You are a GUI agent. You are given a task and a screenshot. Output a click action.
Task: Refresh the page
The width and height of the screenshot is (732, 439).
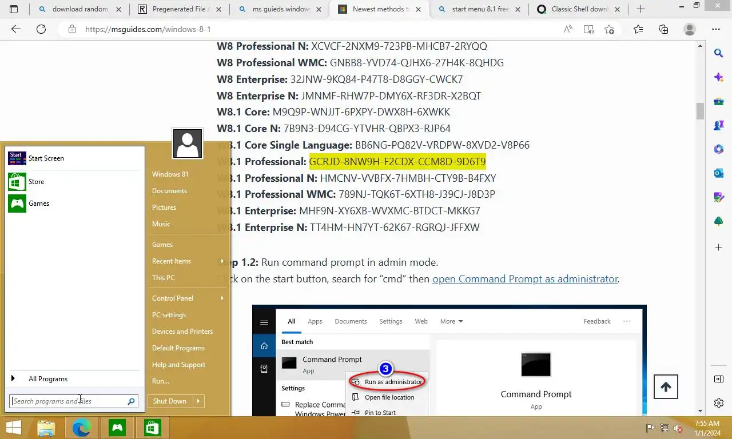(x=41, y=29)
